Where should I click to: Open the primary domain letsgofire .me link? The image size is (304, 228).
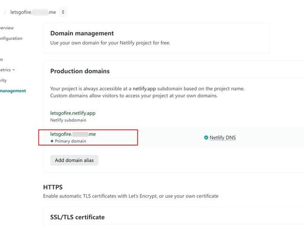click(73, 134)
